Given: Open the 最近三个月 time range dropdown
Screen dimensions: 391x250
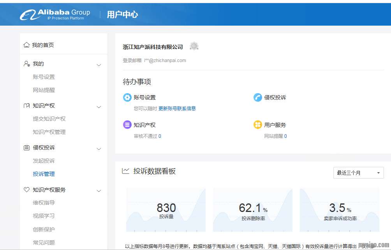Looking at the screenshot, I should pyautogui.click(x=358, y=173).
